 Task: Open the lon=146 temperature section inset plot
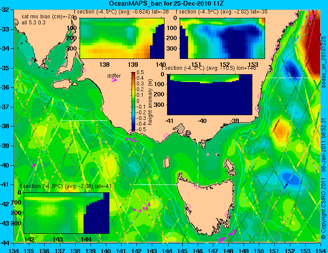pyautogui.click(x=209, y=95)
